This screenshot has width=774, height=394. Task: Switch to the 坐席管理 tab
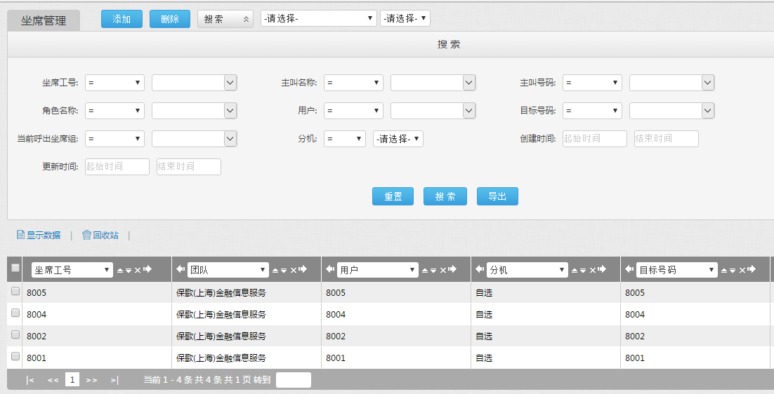pos(44,20)
